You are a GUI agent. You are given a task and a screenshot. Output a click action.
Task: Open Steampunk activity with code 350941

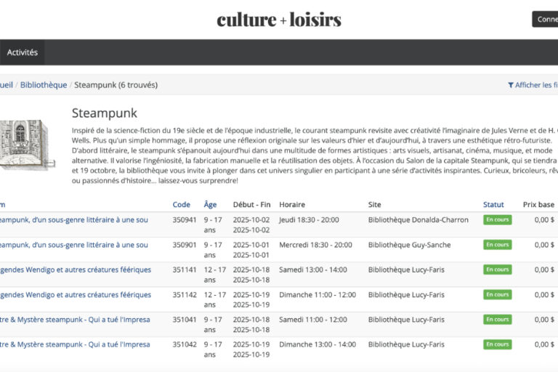[x=73, y=219]
